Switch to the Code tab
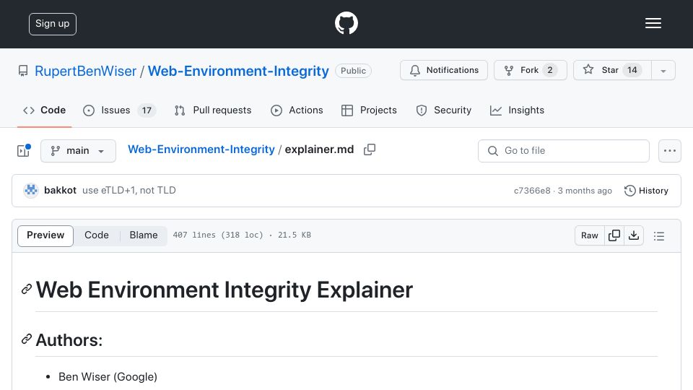 coord(44,110)
